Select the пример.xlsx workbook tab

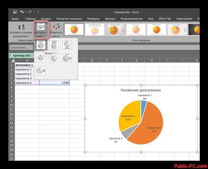pyautogui.click(x=21, y=56)
